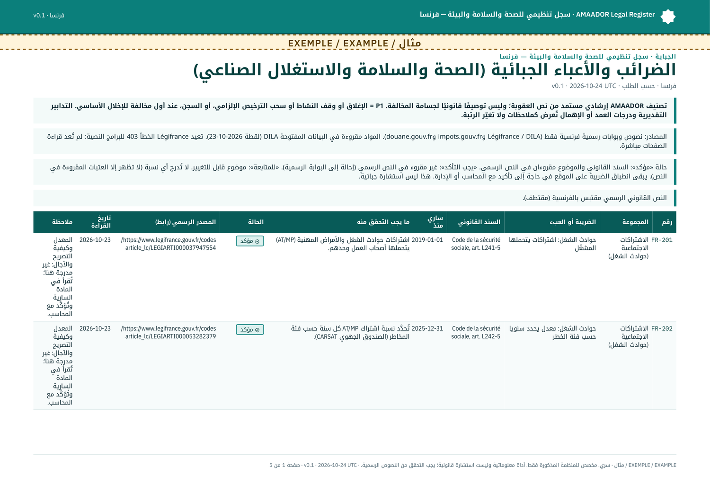Click the FR-201 row number
Image resolution: width=710 pixels, height=502 pixels.
coord(662,240)
